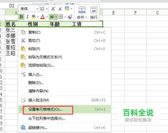The width and height of the screenshot is (168, 133).
Task: Open 设置单元格格式(O)... menu entry
Action: click(65, 109)
